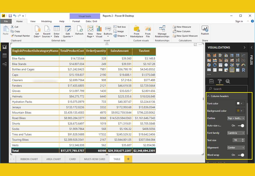
Task: Open the Modeling ribbon tab
Action: click(46, 21)
